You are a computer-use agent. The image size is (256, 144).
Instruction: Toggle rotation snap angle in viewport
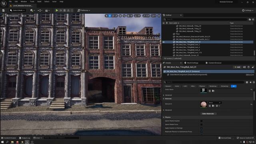137,16
